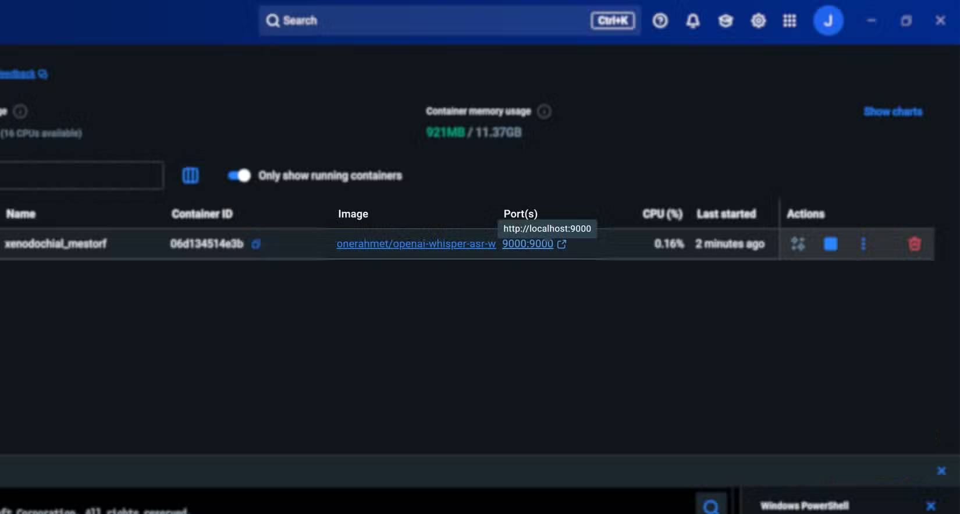Copy container ID 06d134514e3b
The height and width of the screenshot is (514, 960).
(255, 244)
